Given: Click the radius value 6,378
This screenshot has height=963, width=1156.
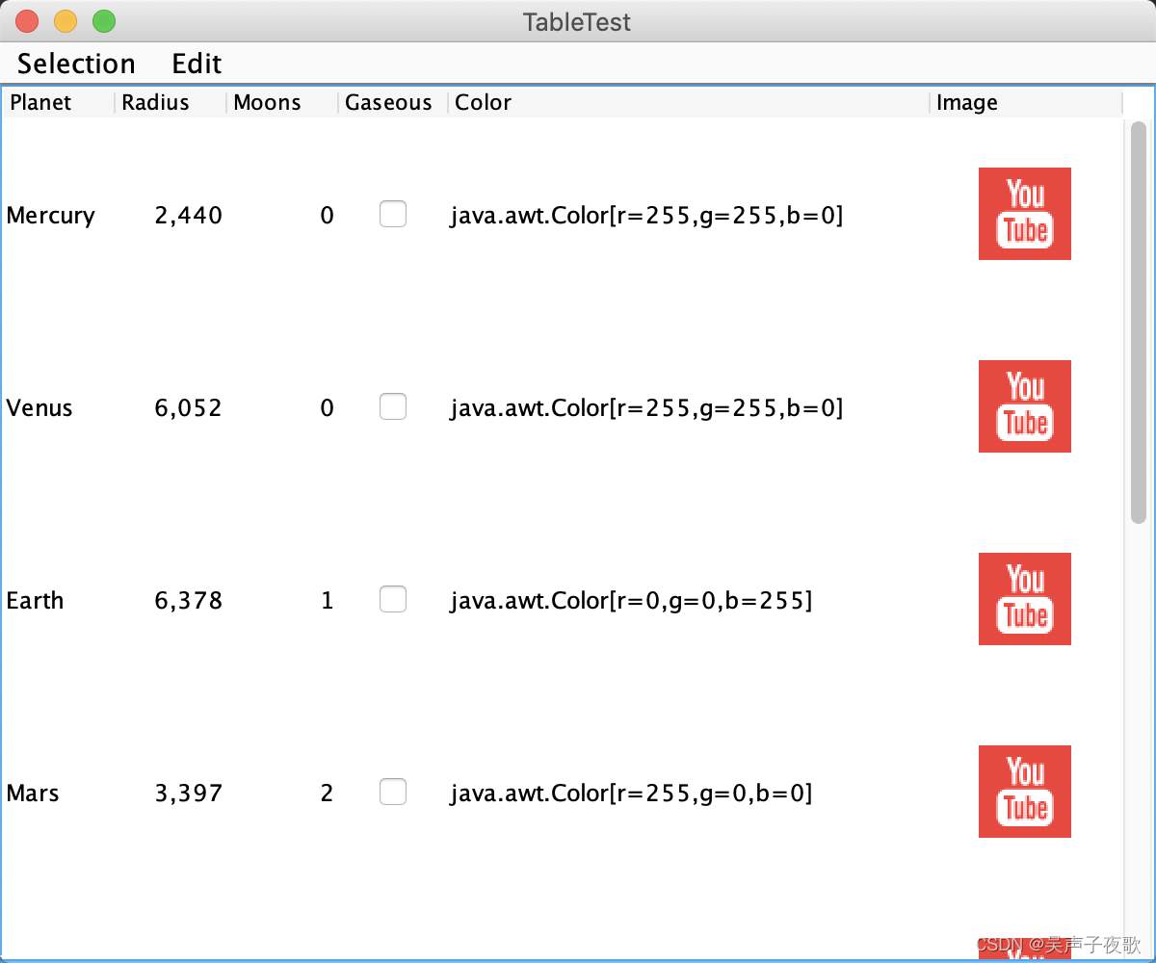Looking at the screenshot, I should 189,600.
